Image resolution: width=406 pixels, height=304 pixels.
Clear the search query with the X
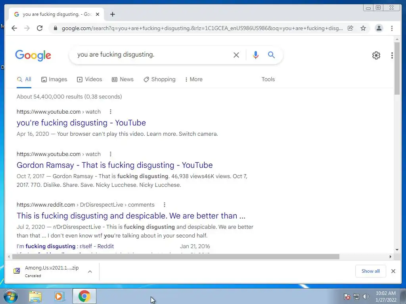[x=236, y=55]
